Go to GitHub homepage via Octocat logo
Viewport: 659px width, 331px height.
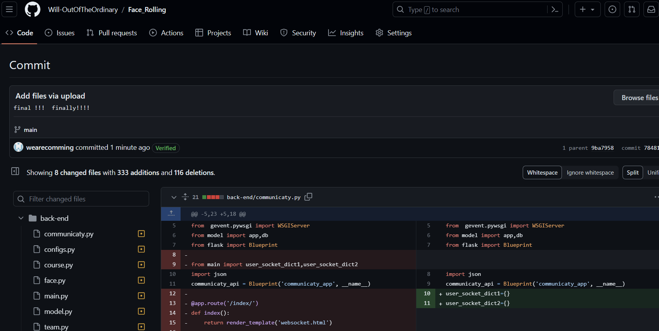pyautogui.click(x=33, y=9)
